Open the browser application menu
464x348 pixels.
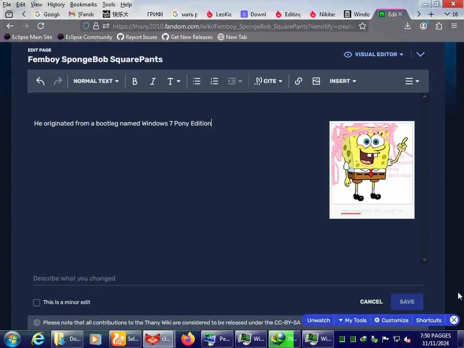454,26
